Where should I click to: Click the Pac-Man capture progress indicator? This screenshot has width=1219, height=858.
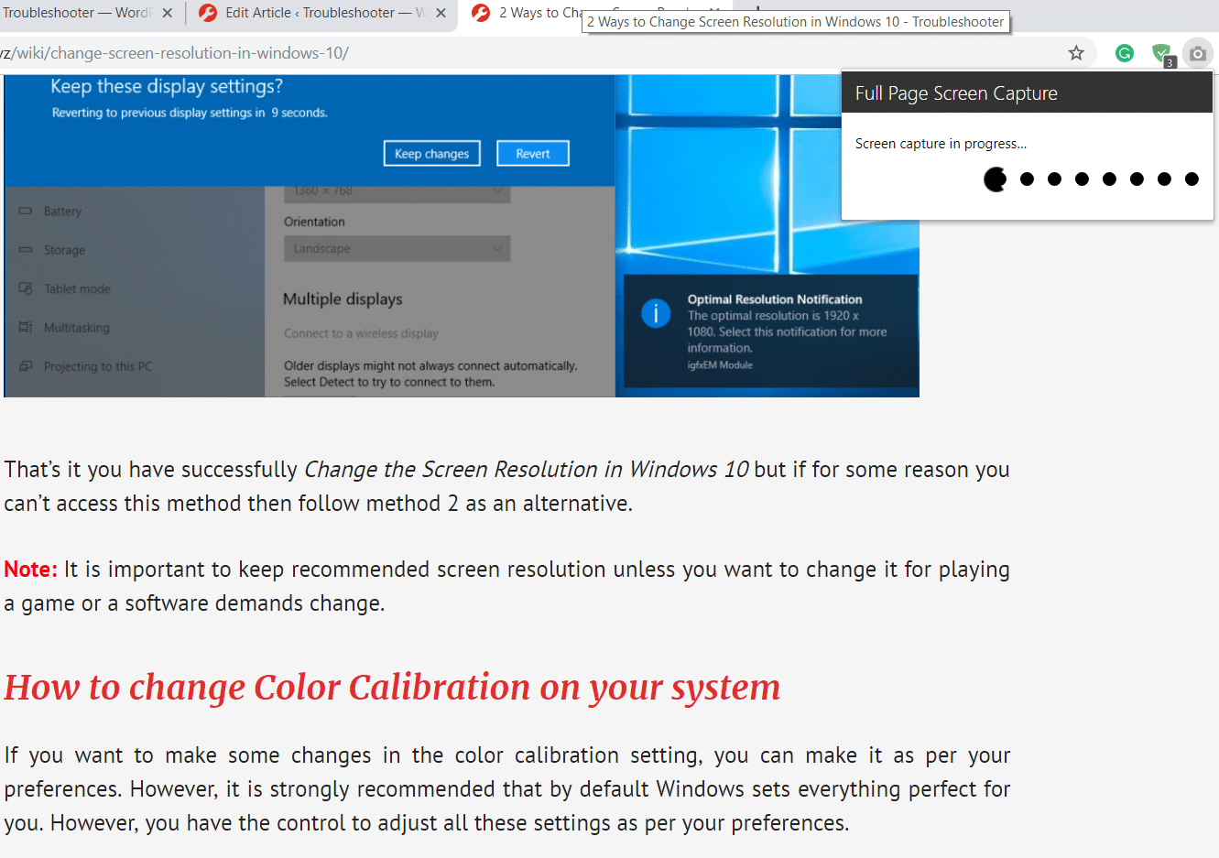coord(996,179)
